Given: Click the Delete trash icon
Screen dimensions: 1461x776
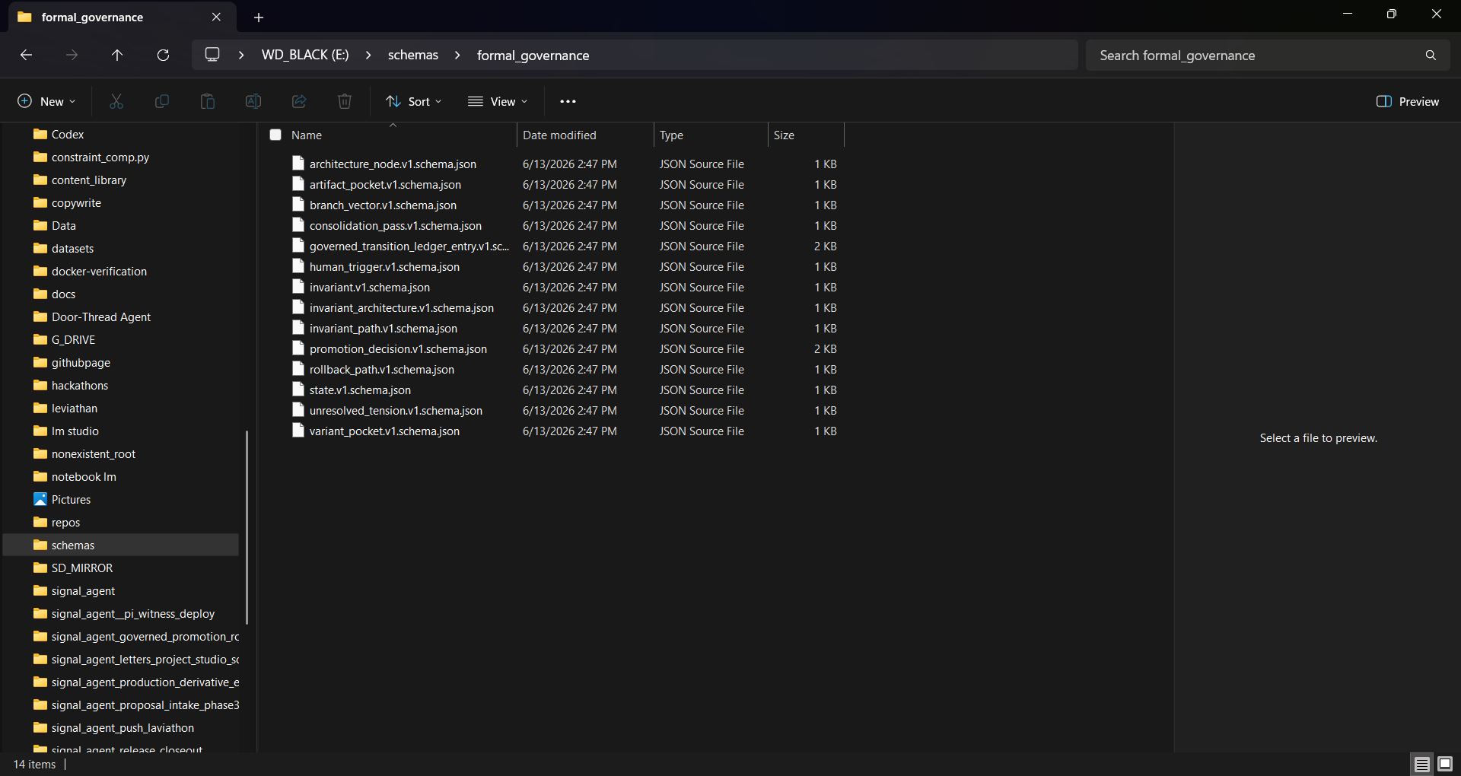Looking at the screenshot, I should click(345, 101).
